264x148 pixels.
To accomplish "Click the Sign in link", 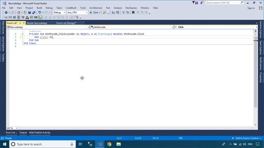I will point(251,8).
